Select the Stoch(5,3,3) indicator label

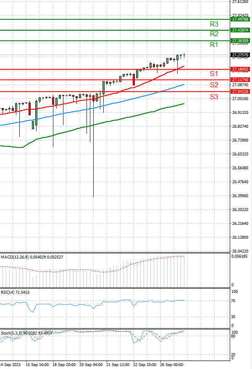13,333
